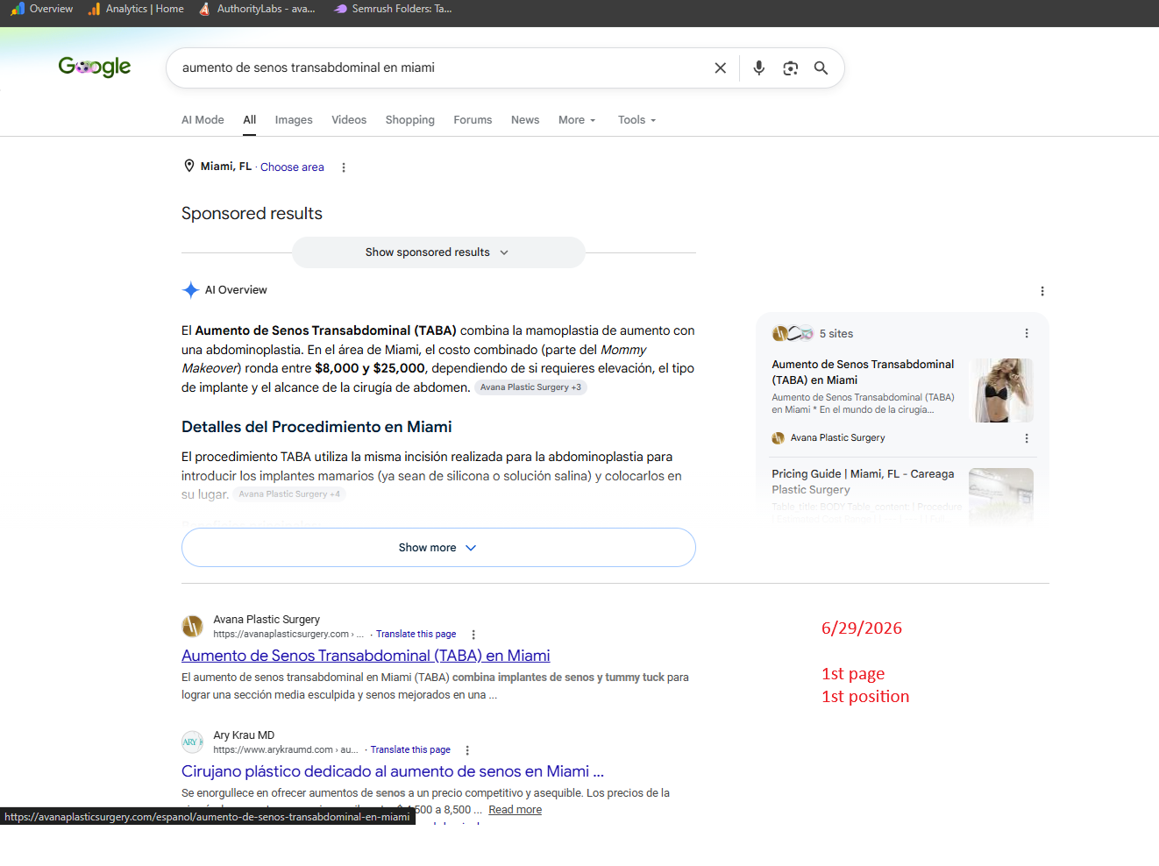This screenshot has width=1159, height=866.
Task: Open the Analytics | Home bookmark
Action: click(136, 9)
